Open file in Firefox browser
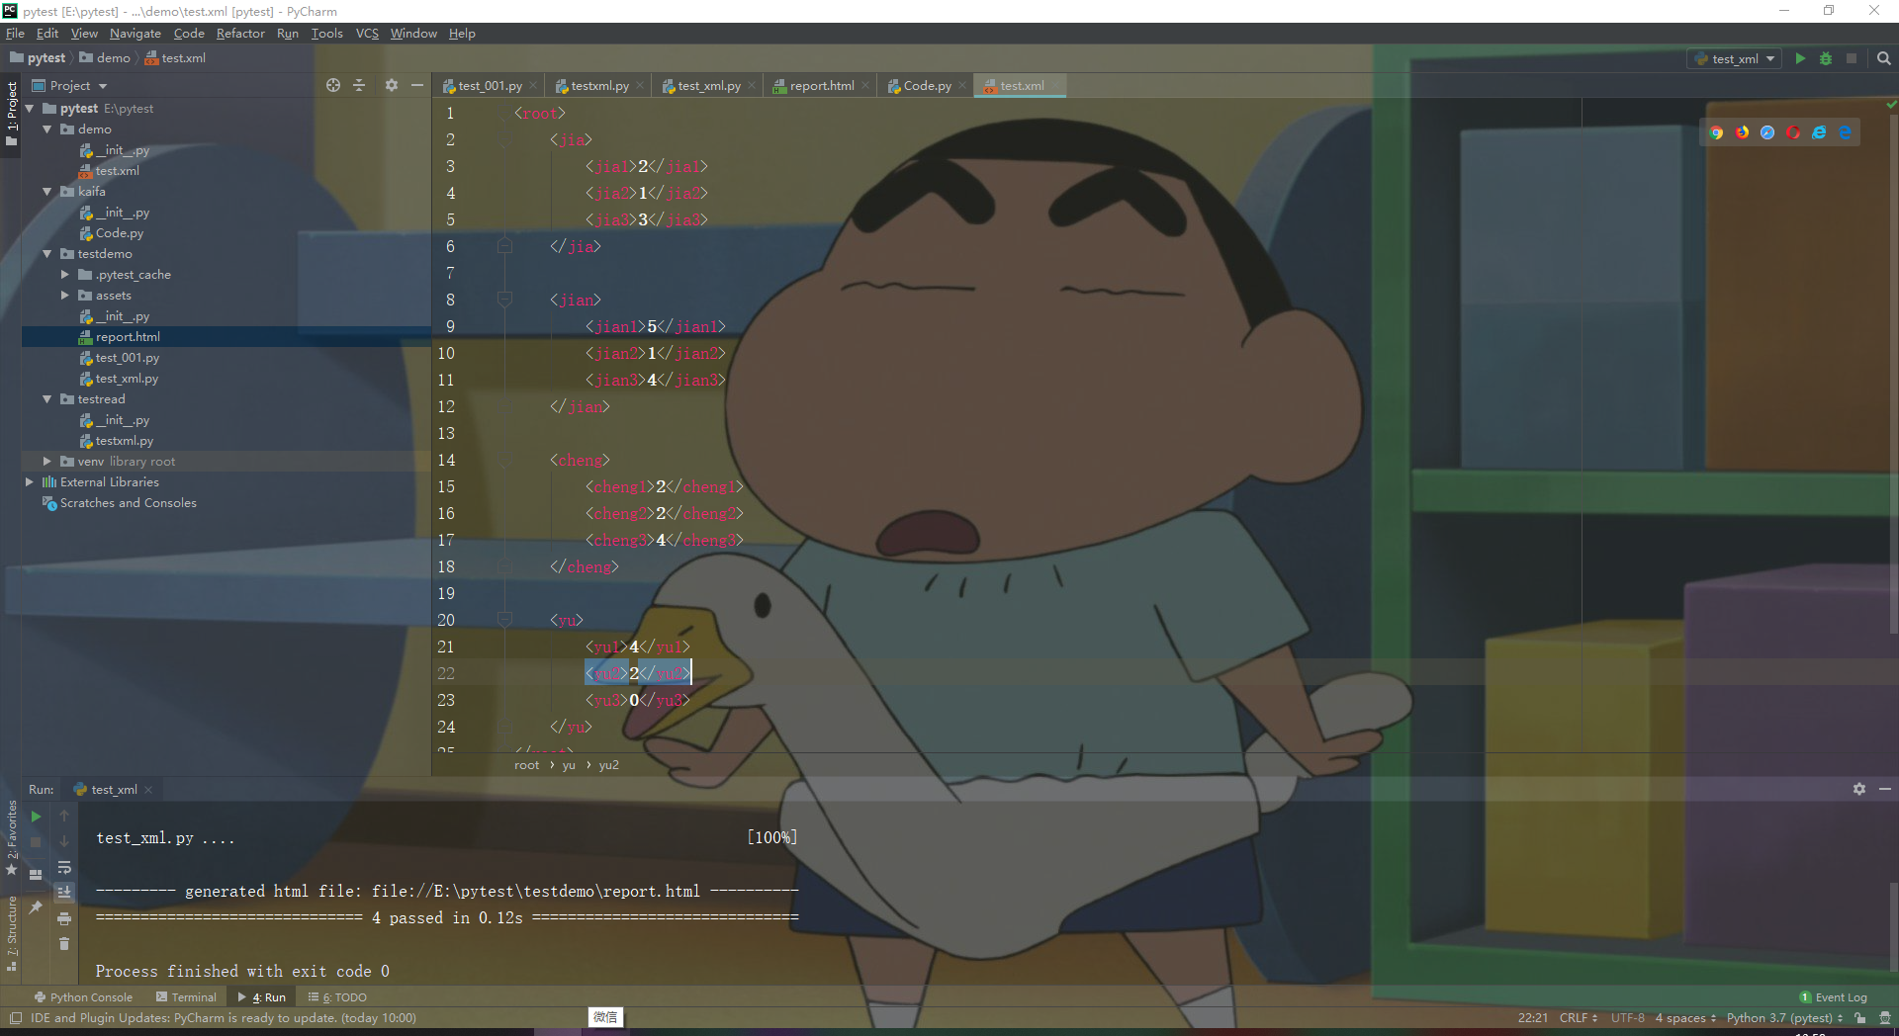1899x1036 pixels. coord(1742,132)
